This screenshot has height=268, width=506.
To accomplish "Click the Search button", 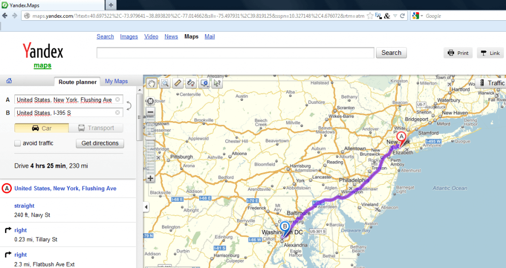I will coord(391,52).
